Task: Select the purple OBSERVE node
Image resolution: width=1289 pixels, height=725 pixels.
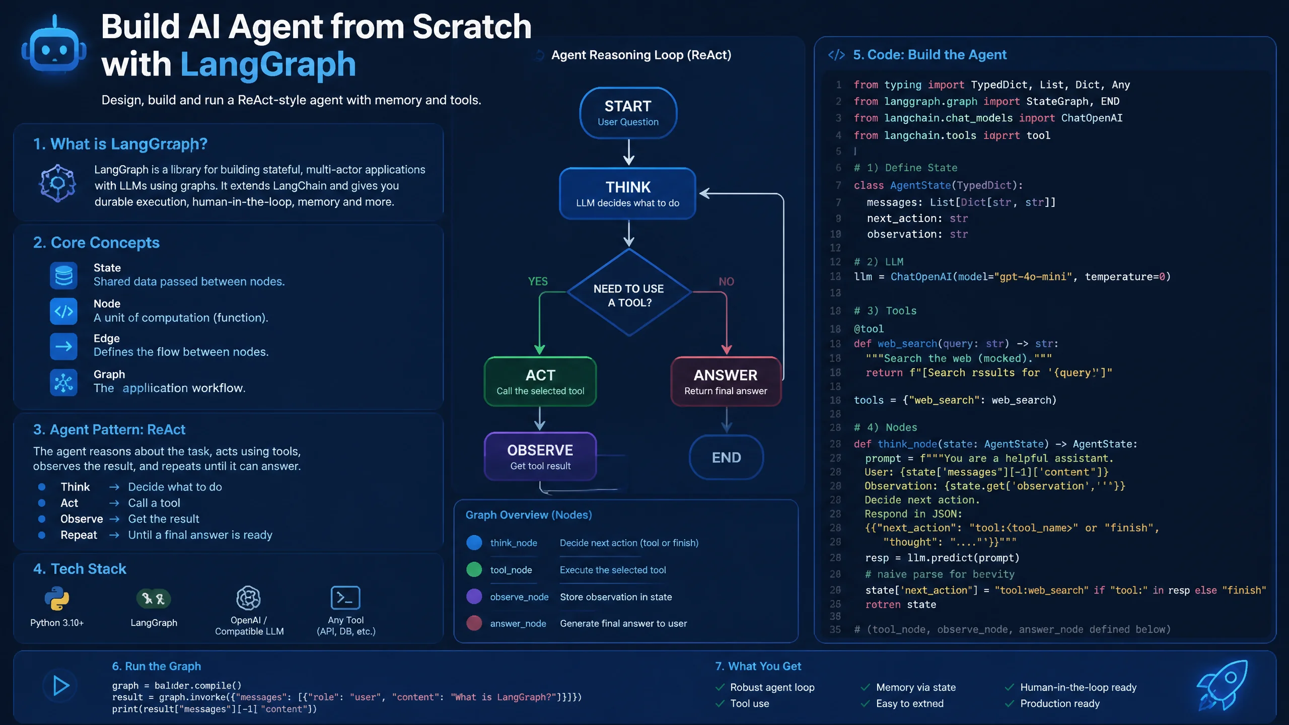Action: pos(540,457)
